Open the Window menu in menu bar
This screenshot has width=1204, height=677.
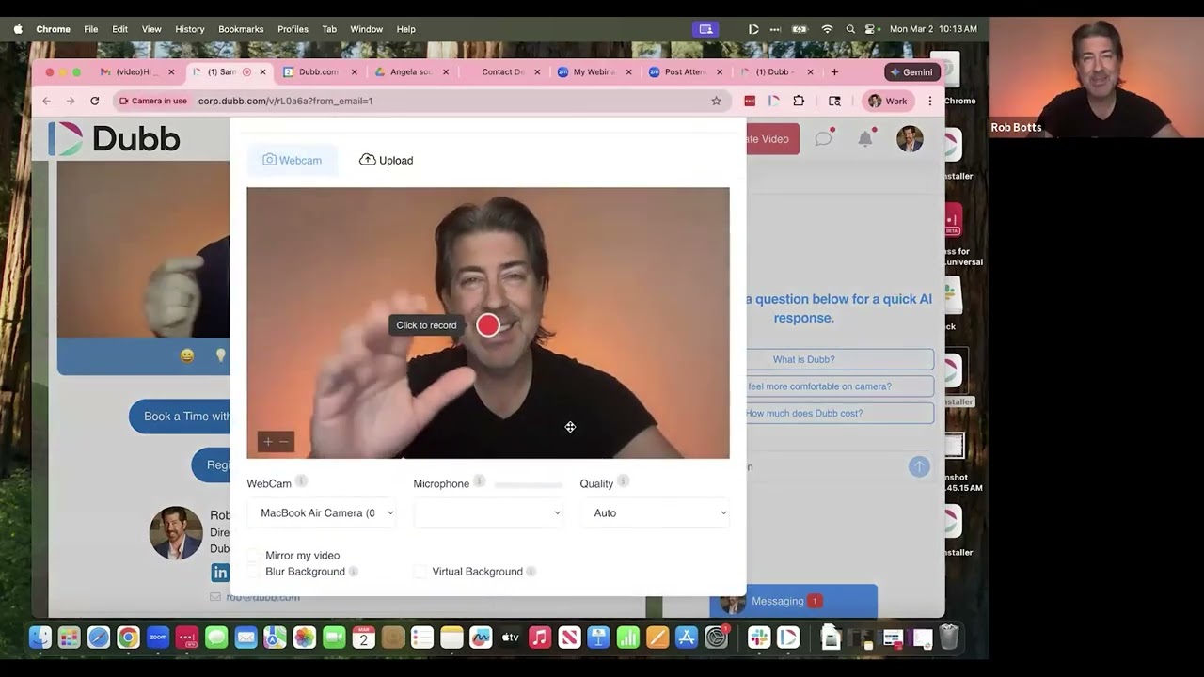tap(366, 29)
